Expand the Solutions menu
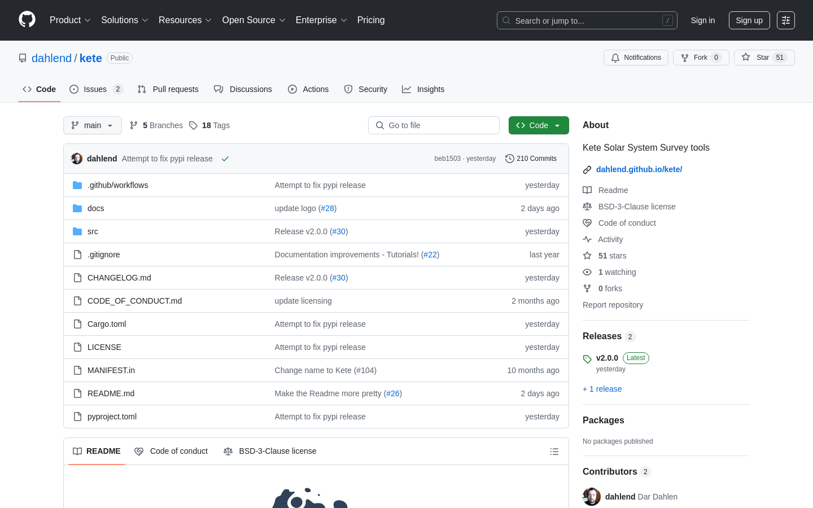This screenshot has width=813, height=508. click(x=125, y=20)
